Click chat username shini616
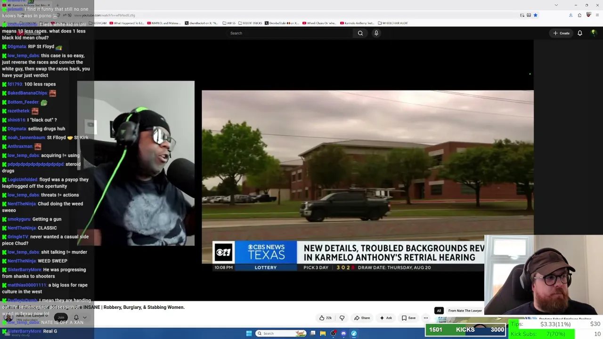This screenshot has height=339, width=603. [x=16, y=120]
